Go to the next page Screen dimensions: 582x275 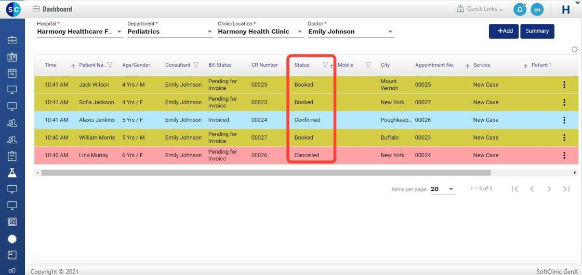pos(549,189)
